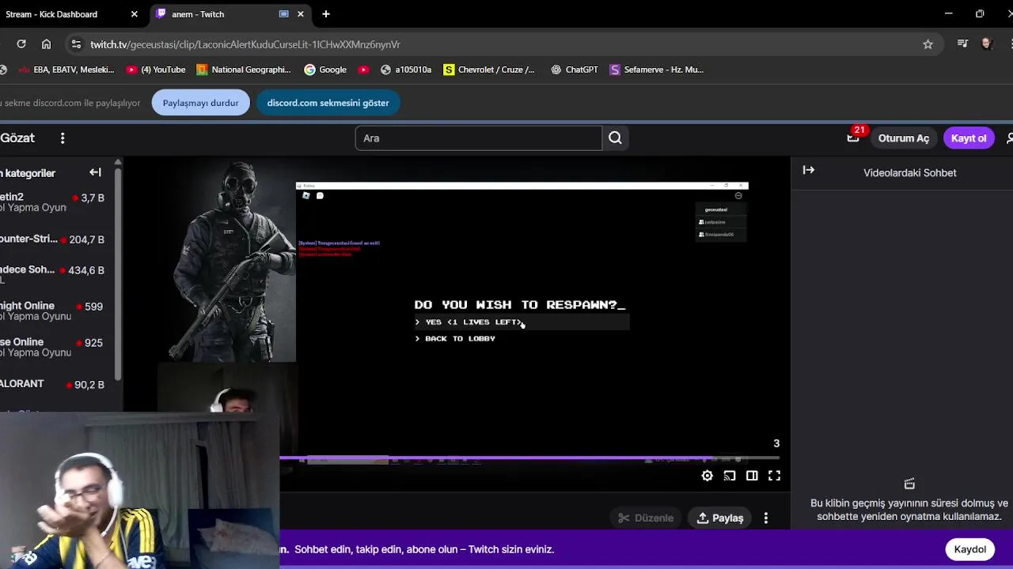Screen dimensions: 1013x569
Task: Click the tab sharing indicator on Twitch tab
Action: (x=284, y=14)
